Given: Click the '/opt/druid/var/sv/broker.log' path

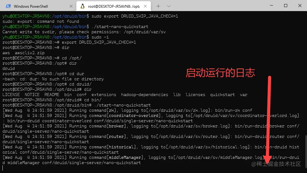Looking at the screenshot, I should point(193,126).
